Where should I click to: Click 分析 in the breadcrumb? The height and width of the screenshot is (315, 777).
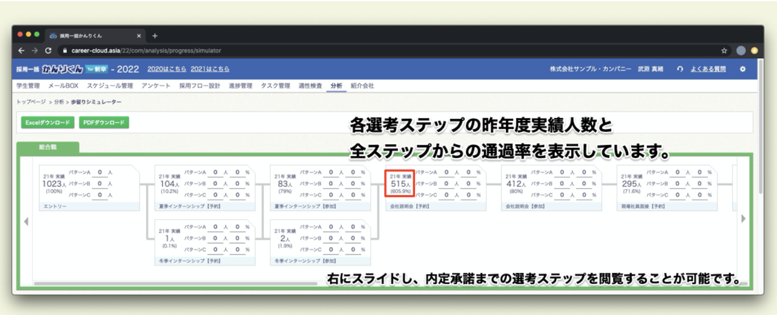(59, 102)
